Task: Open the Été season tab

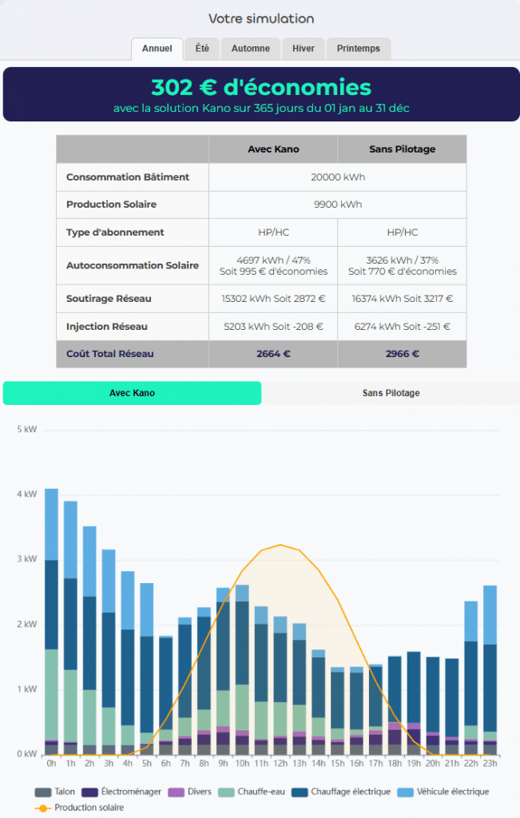Action: (x=202, y=49)
